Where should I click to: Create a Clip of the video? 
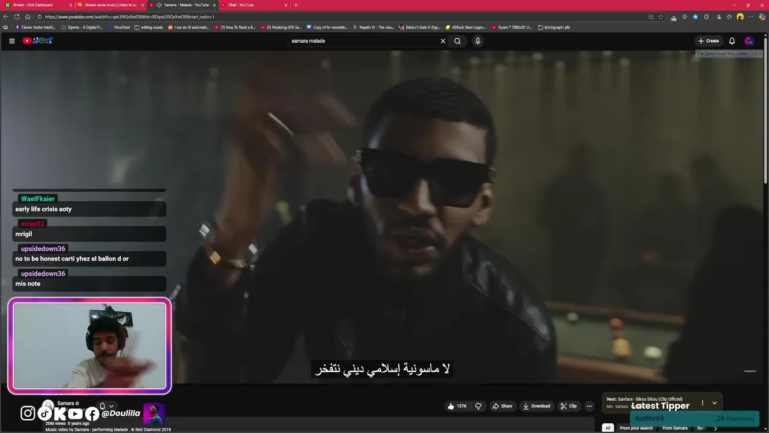[x=568, y=406]
